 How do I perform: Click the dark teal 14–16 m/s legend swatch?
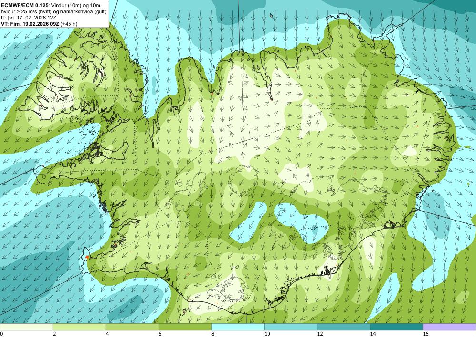click(396, 327)
